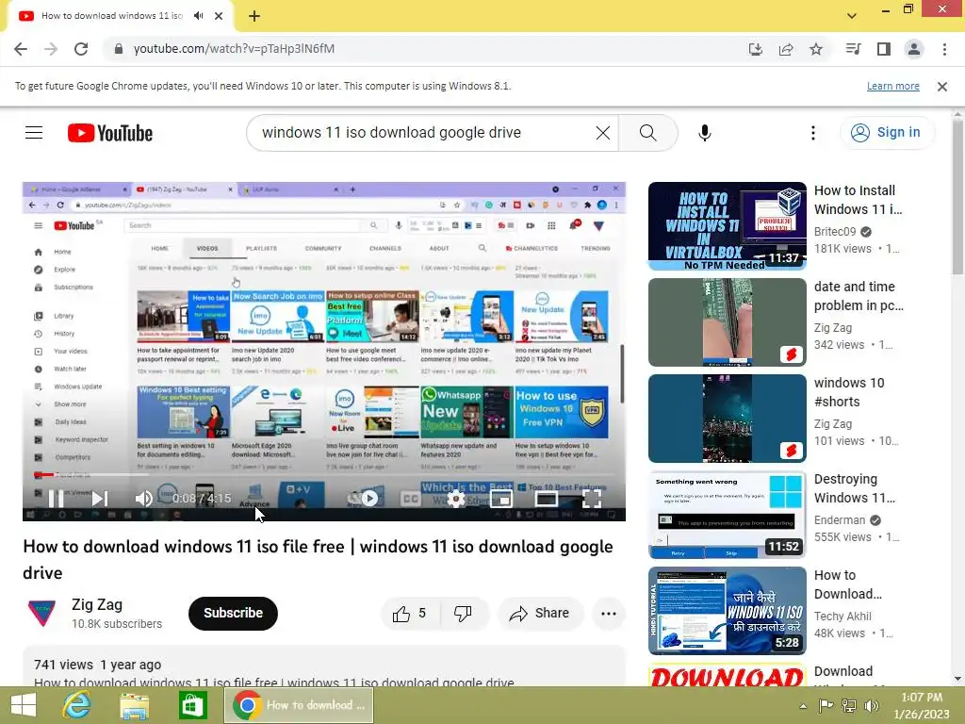Seek on the red video progress bar
The image size is (965, 724).
tap(324, 475)
